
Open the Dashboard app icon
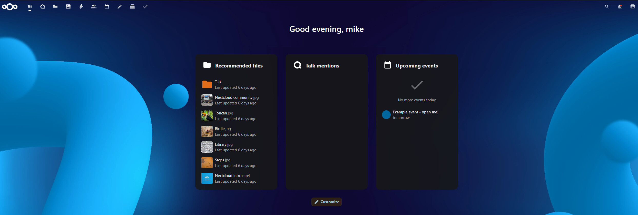30,7
